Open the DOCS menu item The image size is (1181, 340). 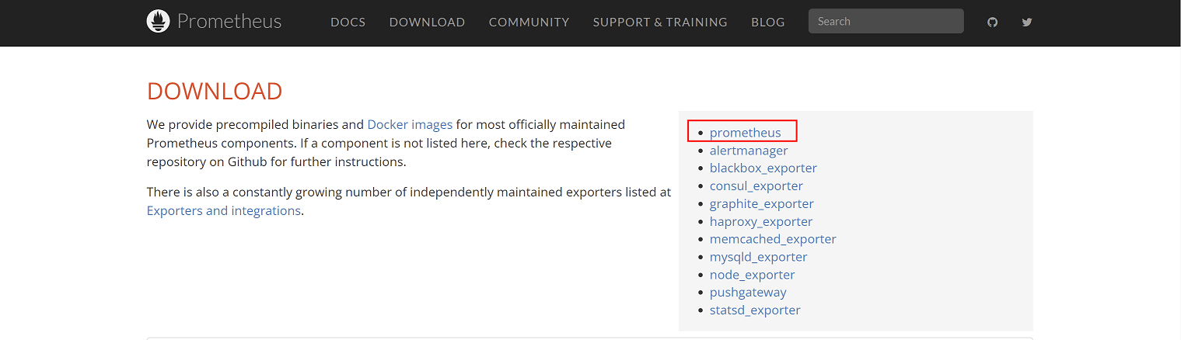(348, 23)
